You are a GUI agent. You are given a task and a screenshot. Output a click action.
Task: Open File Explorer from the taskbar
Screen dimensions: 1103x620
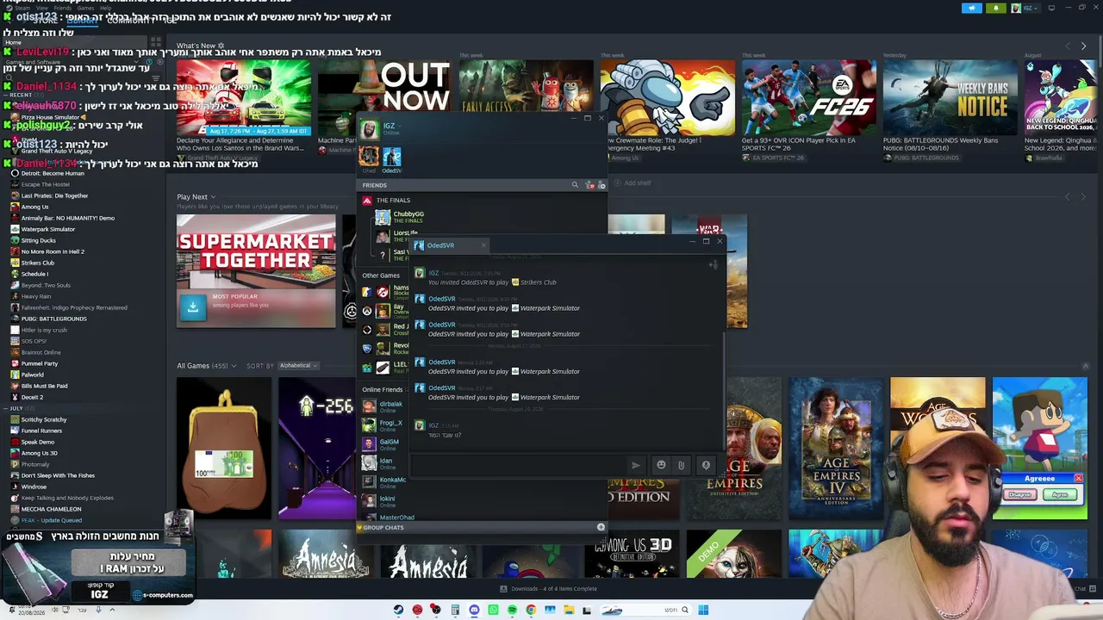[569, 611]
